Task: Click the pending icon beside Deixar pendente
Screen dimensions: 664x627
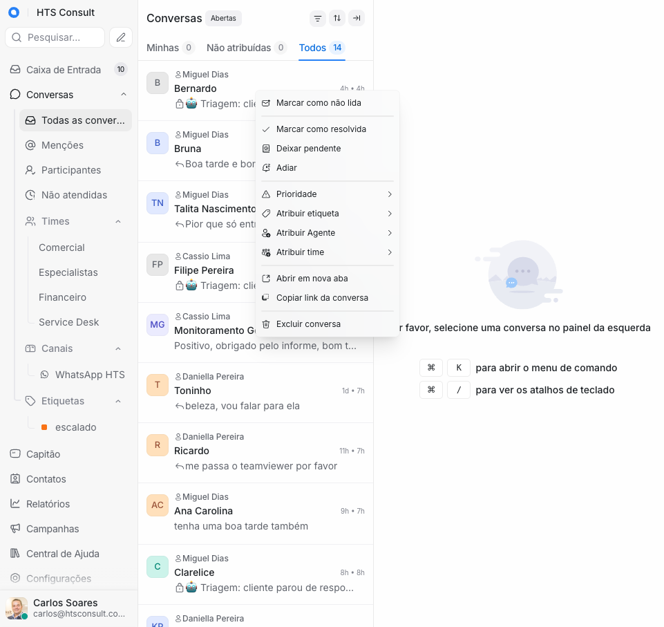Action: 266,148
